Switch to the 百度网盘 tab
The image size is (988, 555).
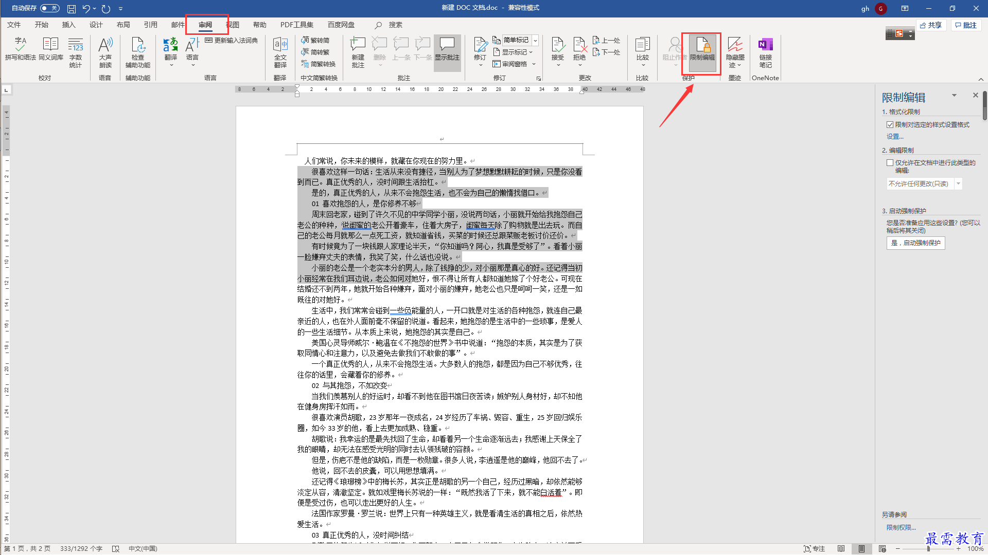341,25
